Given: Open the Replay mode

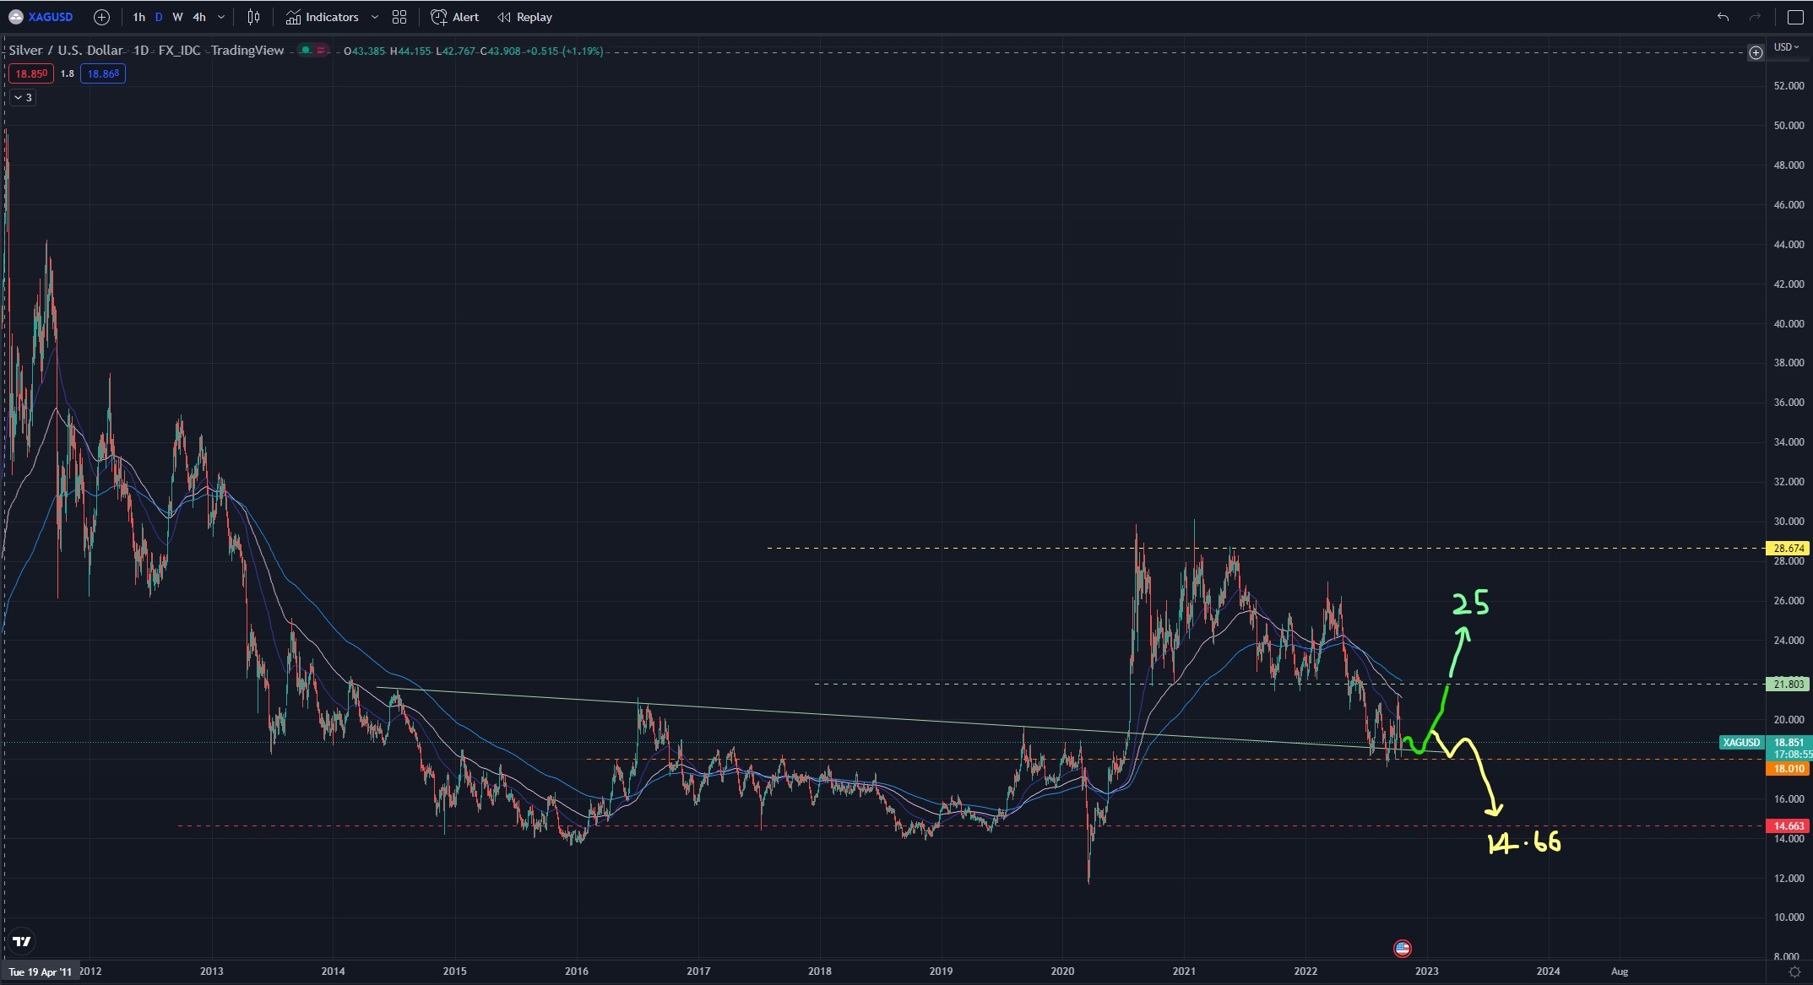Looking at the screenshot, I should (524, 17).
